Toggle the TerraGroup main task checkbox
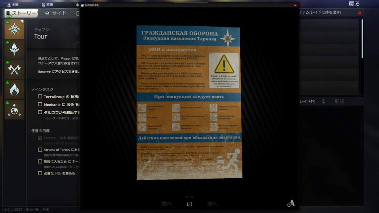This screenshot has width=379, height=213. [x=40, y=97]
